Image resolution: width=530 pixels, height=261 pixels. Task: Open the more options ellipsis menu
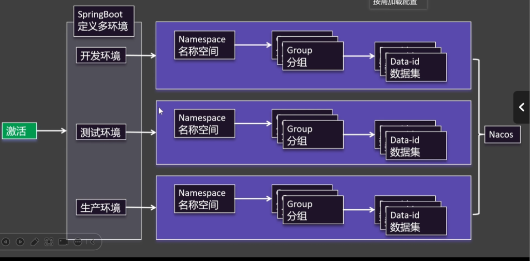pyautogui.click(x=78, y=242)
